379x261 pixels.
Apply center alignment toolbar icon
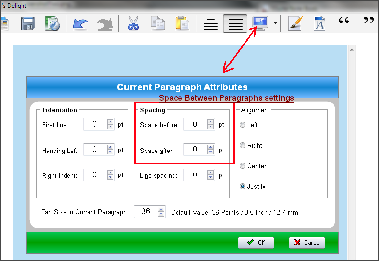211,24
